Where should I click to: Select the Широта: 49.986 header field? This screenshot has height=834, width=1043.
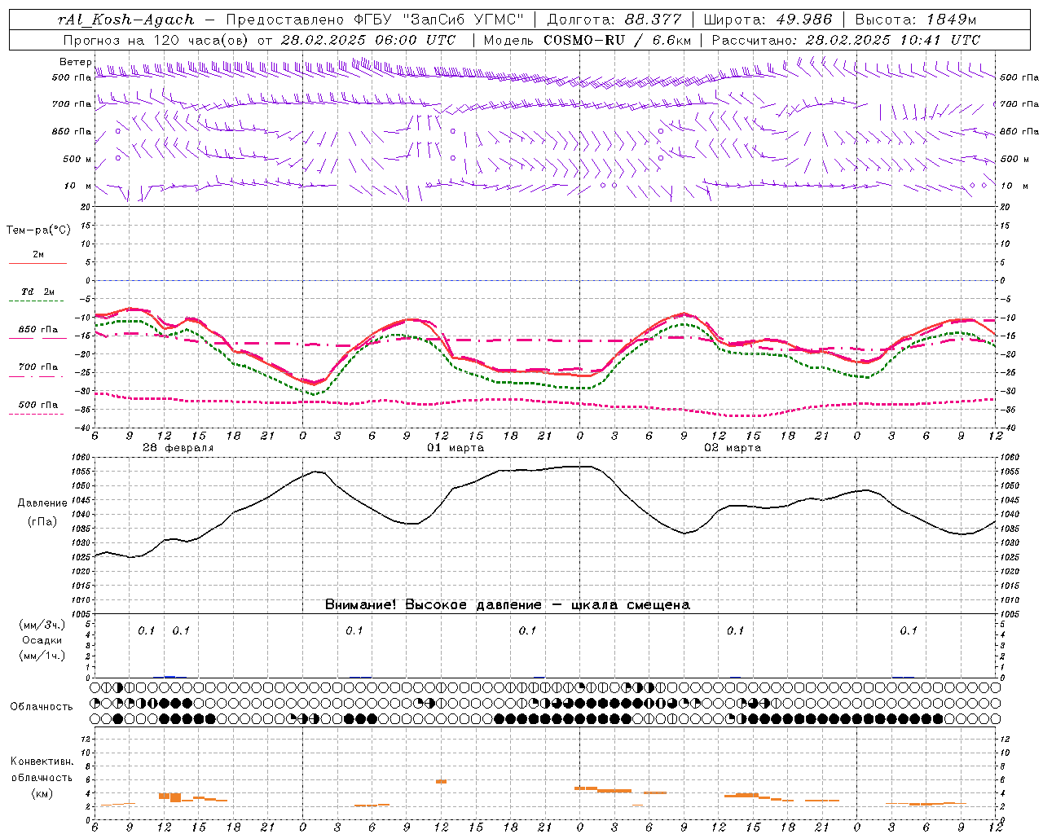point(768,20)
